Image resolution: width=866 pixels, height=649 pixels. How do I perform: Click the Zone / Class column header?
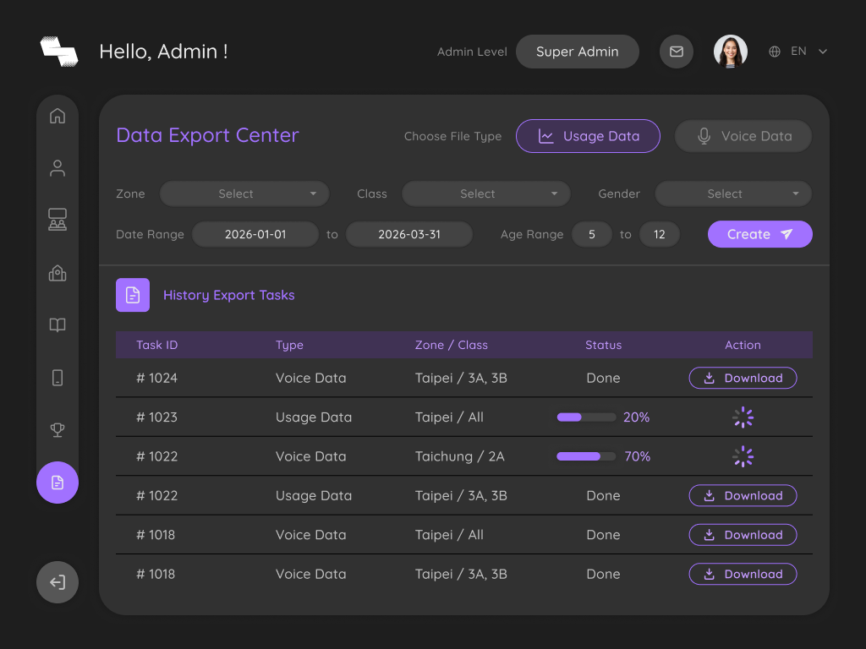pos(452,345)
